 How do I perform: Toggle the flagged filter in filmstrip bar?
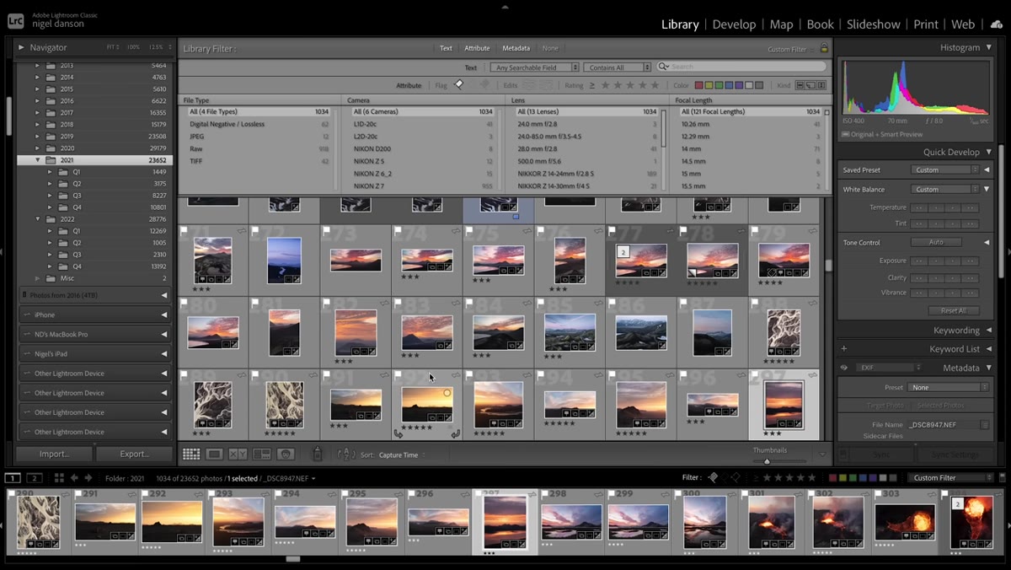coord(714,478)
